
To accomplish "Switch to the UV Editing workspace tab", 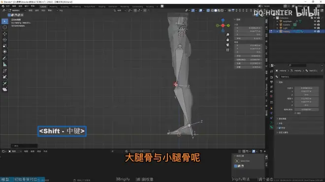I will pos(76,6).
